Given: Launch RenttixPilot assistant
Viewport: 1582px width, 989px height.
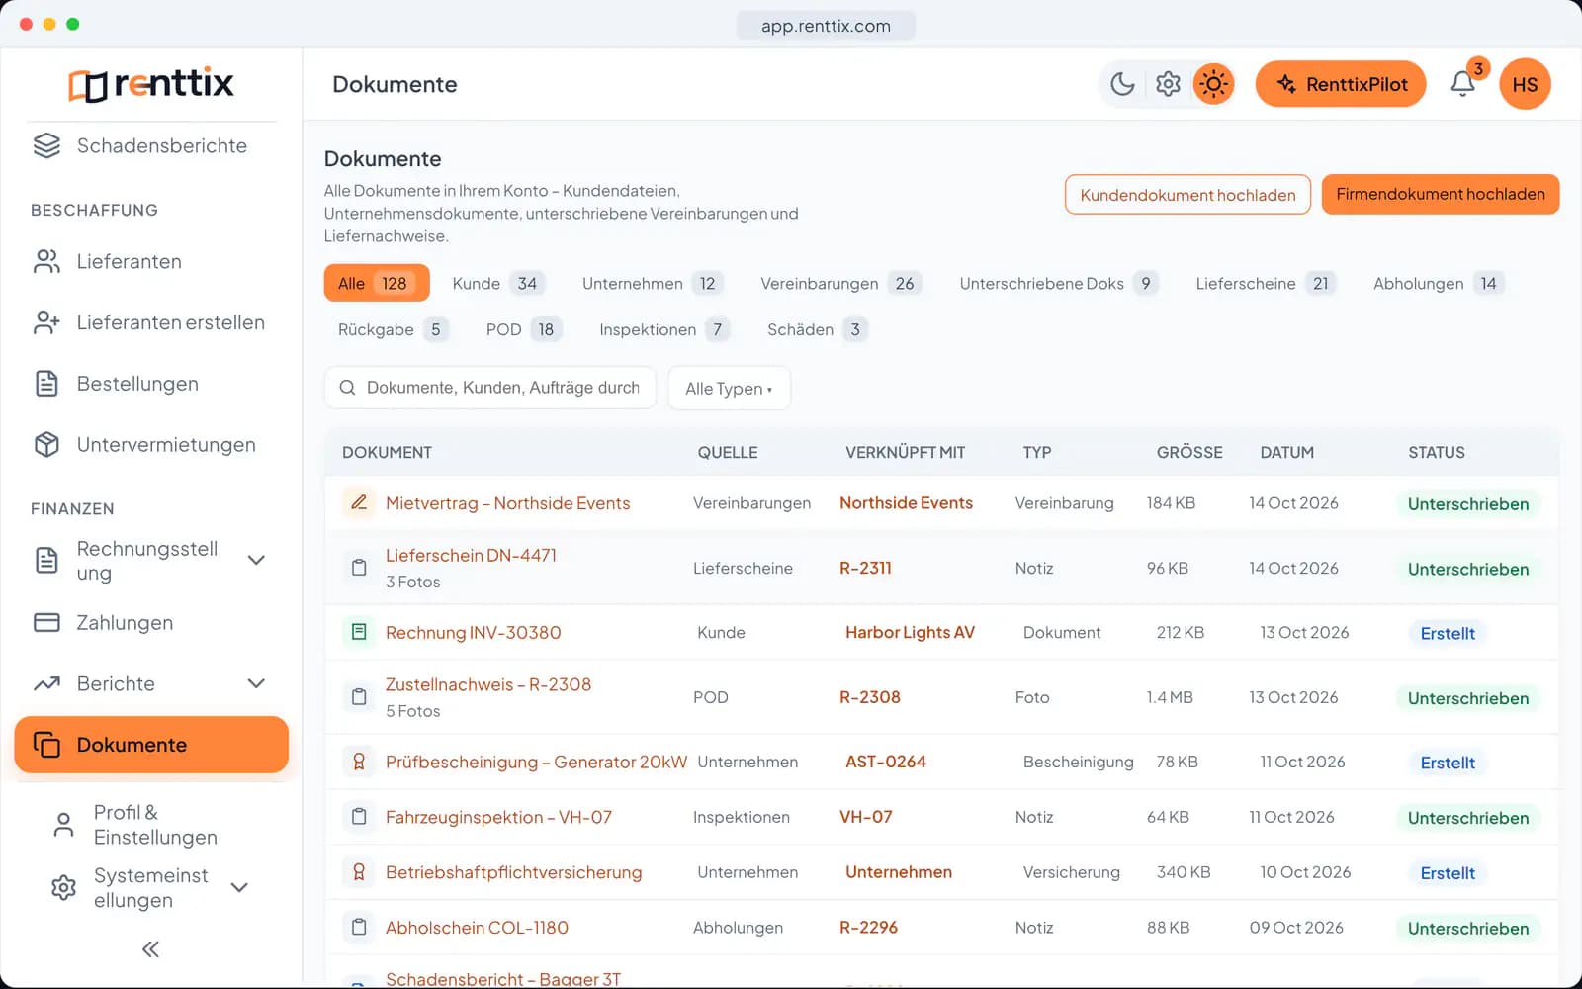Looking at the screenshot, I should 1341,84.
